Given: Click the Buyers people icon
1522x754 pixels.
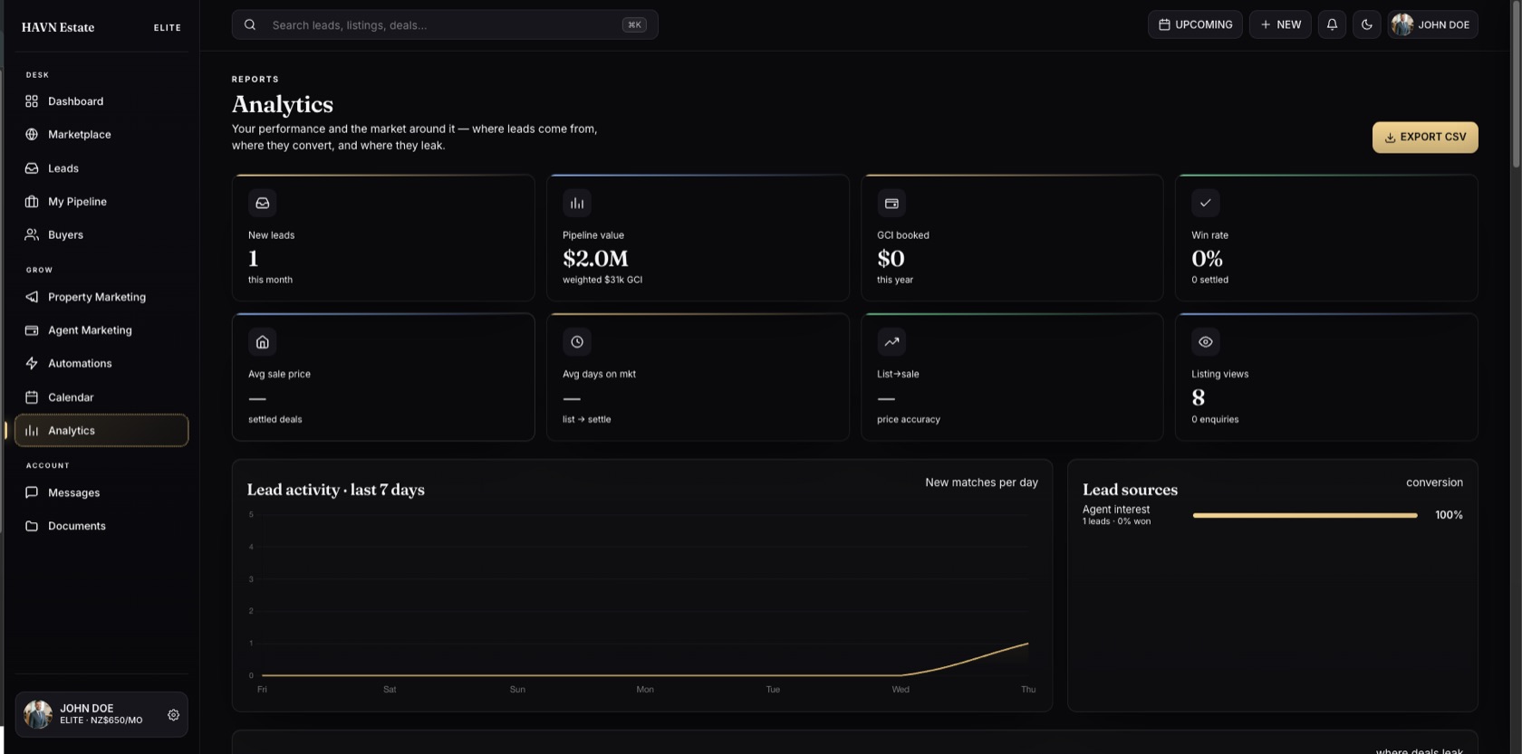Looking at the screenshot, I should 32,234.
